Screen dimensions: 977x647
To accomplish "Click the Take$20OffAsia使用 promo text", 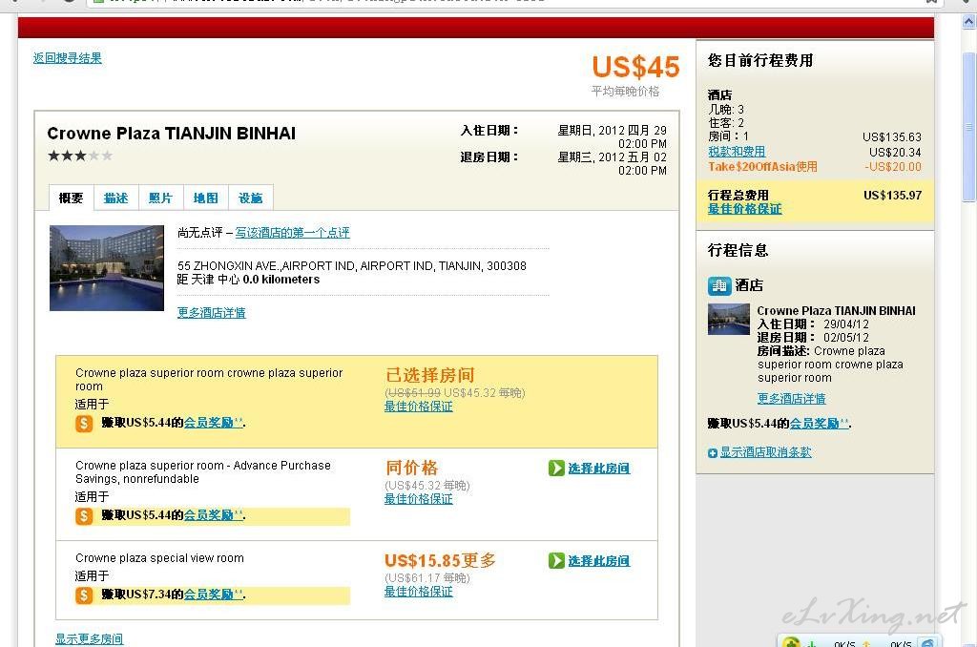I will [762, 167].
